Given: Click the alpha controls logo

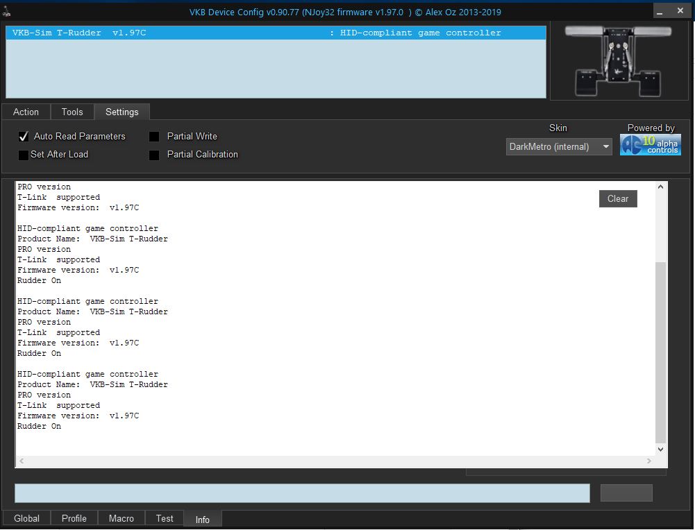Looking at the screenshot, I should tap(651, 145).
